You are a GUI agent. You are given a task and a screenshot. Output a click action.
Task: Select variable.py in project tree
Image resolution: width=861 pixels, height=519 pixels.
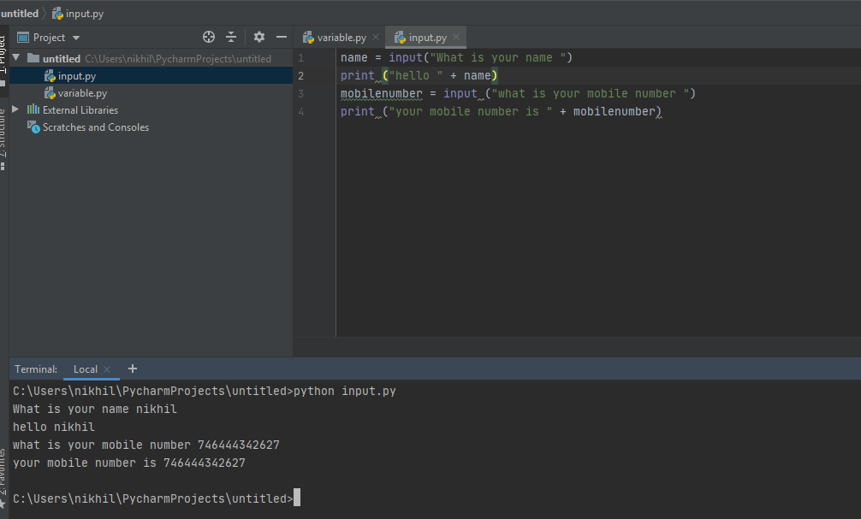tap(82, 93)
